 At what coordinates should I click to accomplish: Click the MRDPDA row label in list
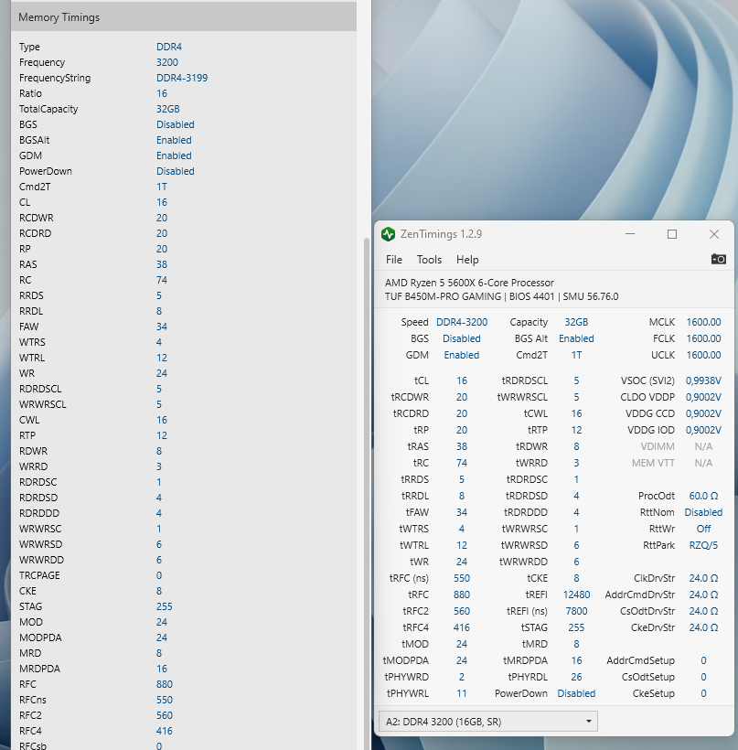[x=39, y=669]
